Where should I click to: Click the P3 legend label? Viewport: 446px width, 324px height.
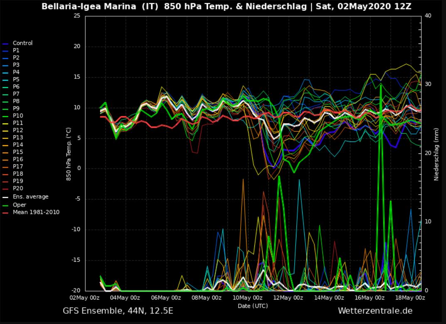[x=16, y=65]
